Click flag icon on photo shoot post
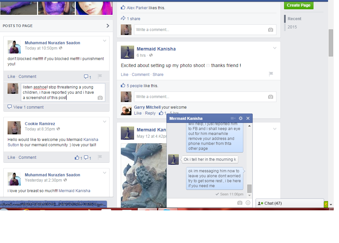Image resolution: width=339 pixels, height=243 pixels. [271, 74]
